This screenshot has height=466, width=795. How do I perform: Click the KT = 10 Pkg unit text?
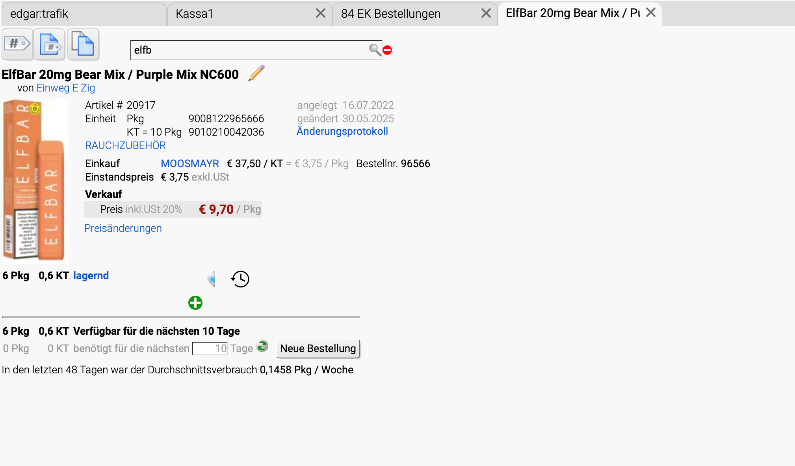click(154, 132)
